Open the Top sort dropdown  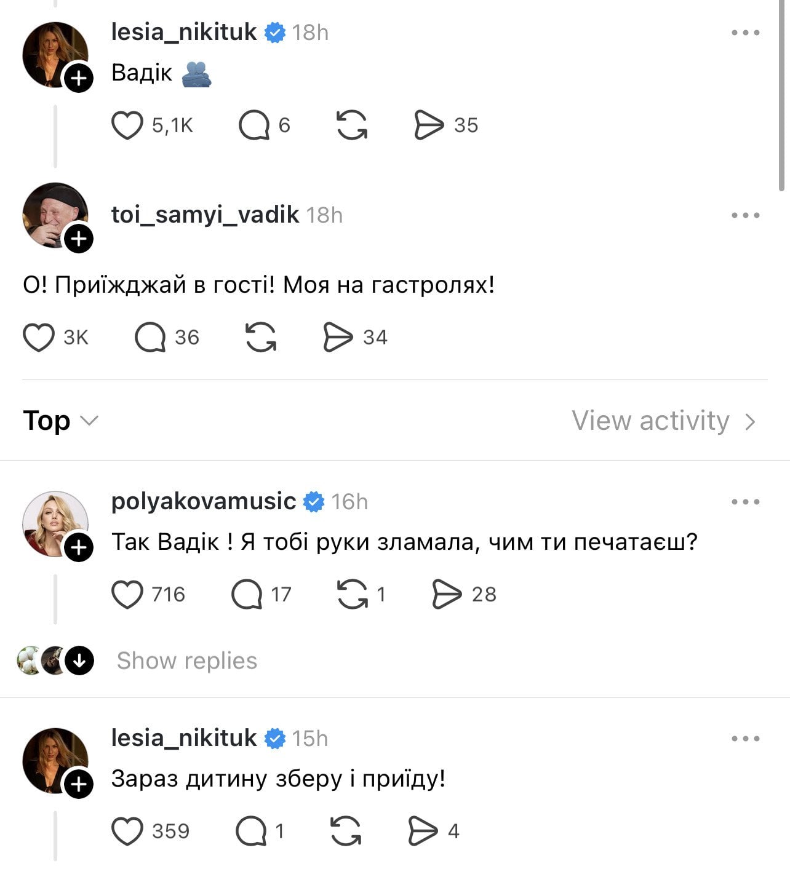pyautogui.click(x=60, y=421)
